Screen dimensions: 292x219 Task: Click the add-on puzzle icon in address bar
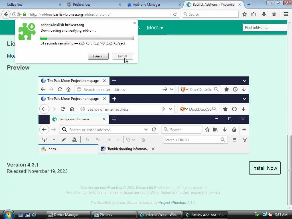coord(19,14)
